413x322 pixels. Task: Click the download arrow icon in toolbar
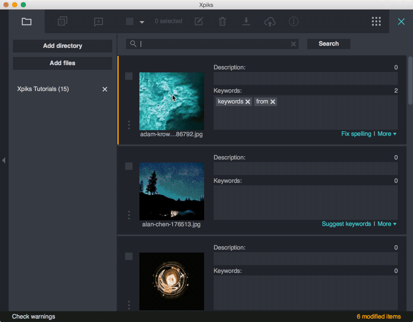point(246,22)
